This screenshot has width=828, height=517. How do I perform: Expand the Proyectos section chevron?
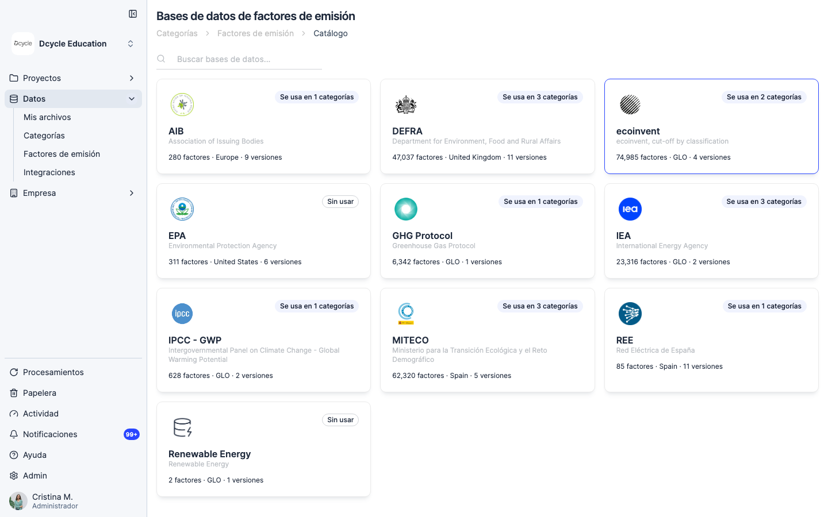click(x=132, y=78)
